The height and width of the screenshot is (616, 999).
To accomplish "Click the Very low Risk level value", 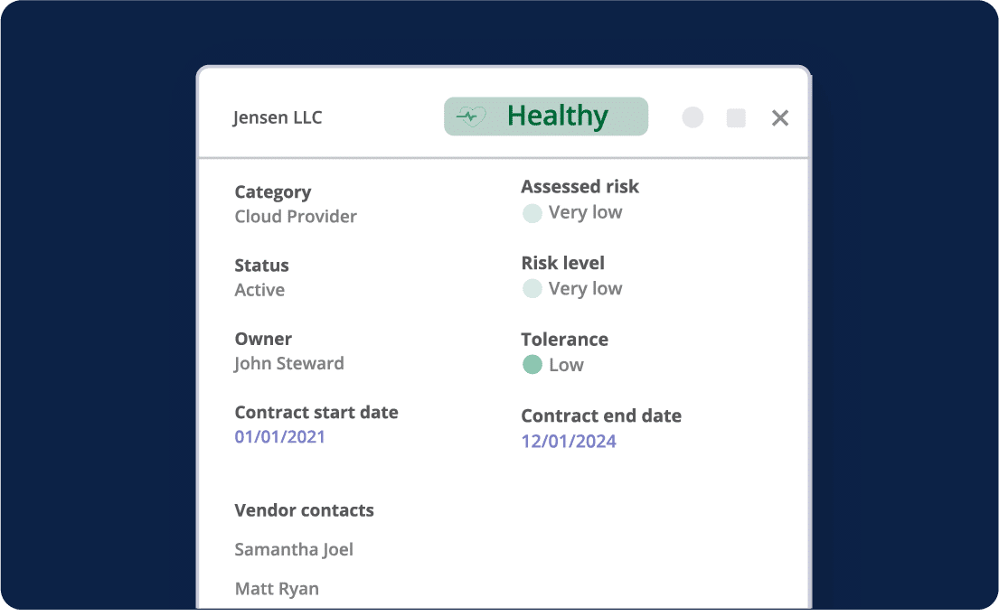I will (x=585, y=289).
